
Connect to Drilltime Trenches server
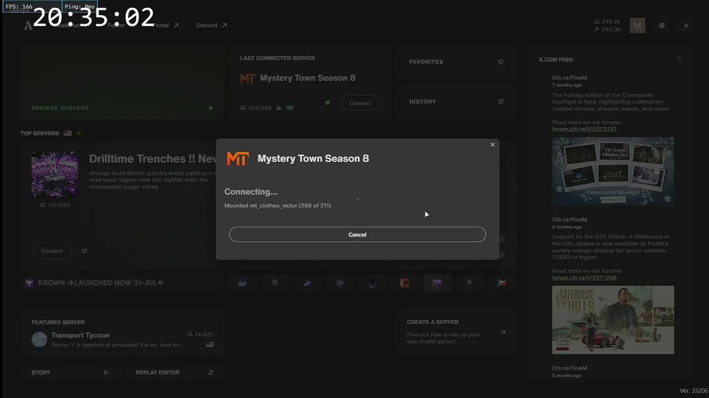[x=52, y=251]
